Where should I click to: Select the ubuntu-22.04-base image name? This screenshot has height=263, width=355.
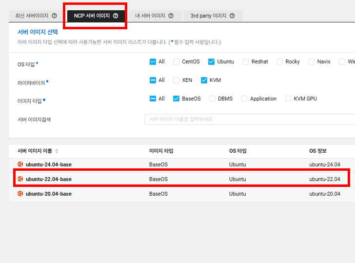tap(49, 179)
